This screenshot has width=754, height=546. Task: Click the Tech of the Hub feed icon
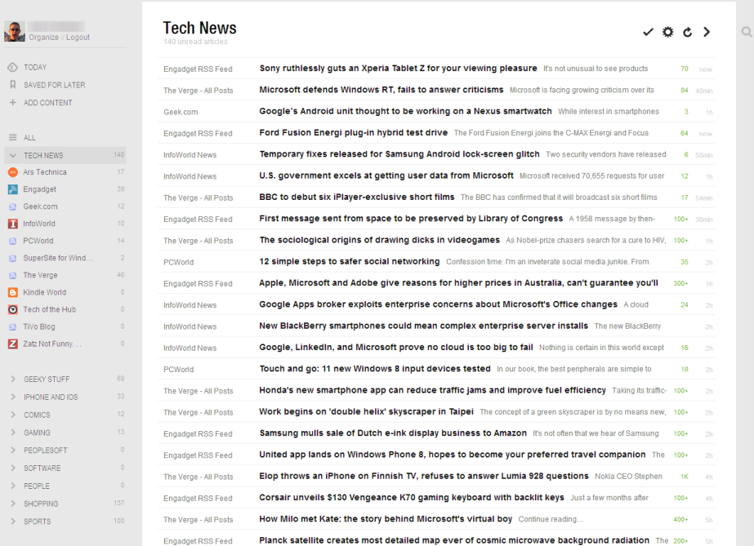point(13,310)
